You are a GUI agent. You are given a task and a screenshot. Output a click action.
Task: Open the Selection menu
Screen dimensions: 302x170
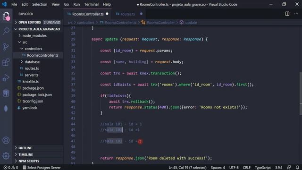tap(40, 4)
